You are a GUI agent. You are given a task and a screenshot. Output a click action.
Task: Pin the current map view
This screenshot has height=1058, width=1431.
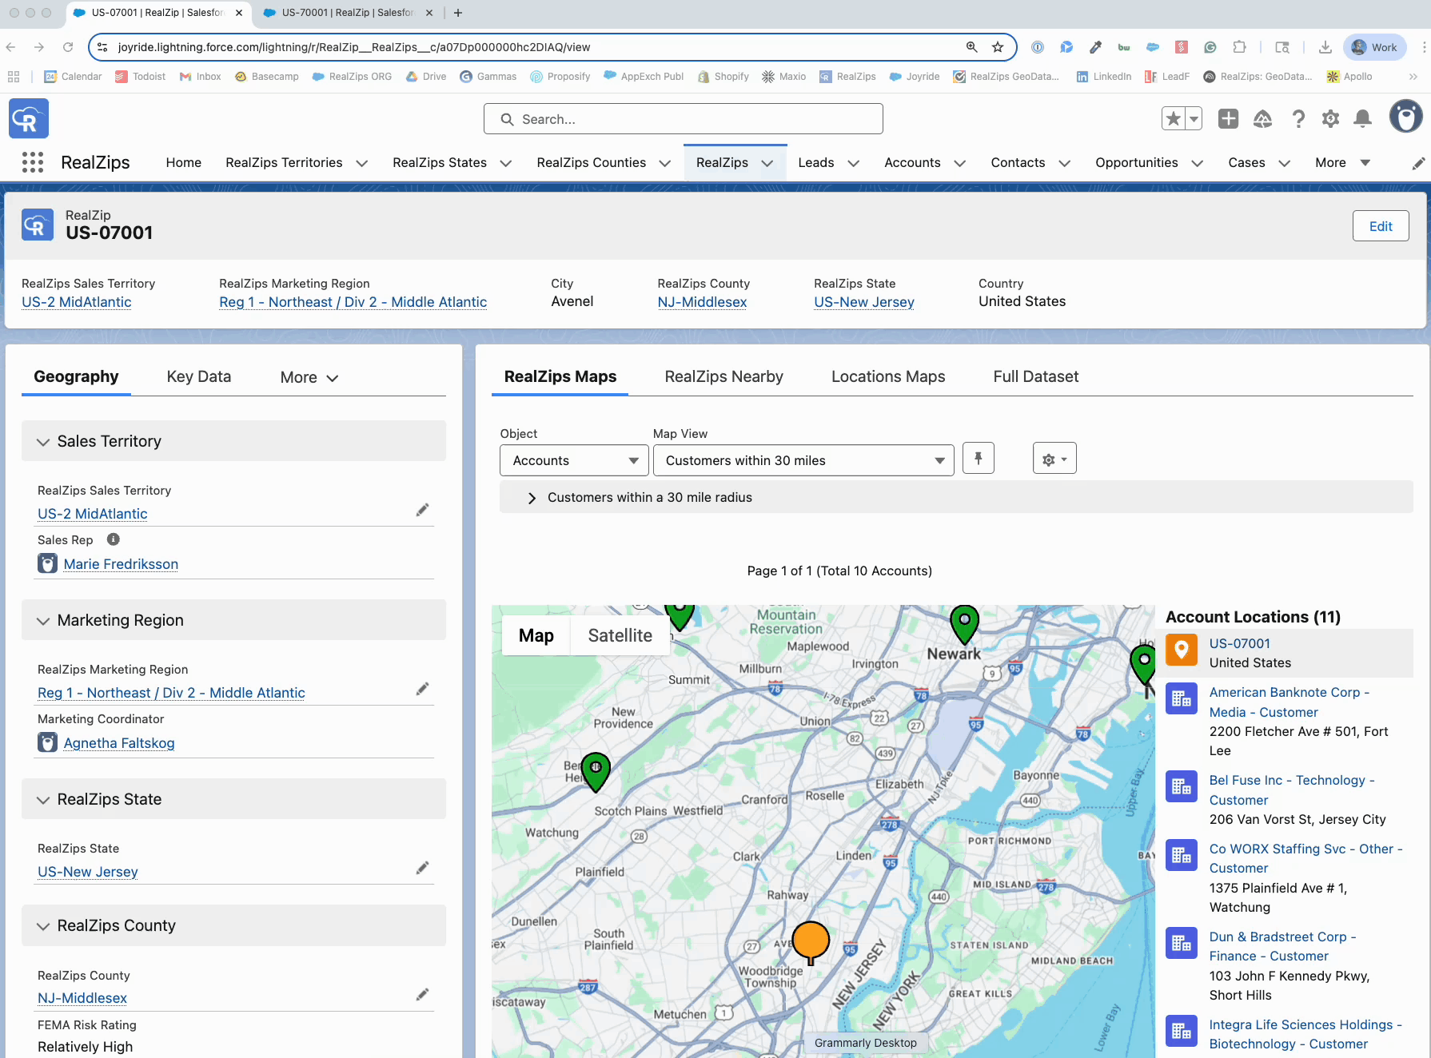point(978,459)
